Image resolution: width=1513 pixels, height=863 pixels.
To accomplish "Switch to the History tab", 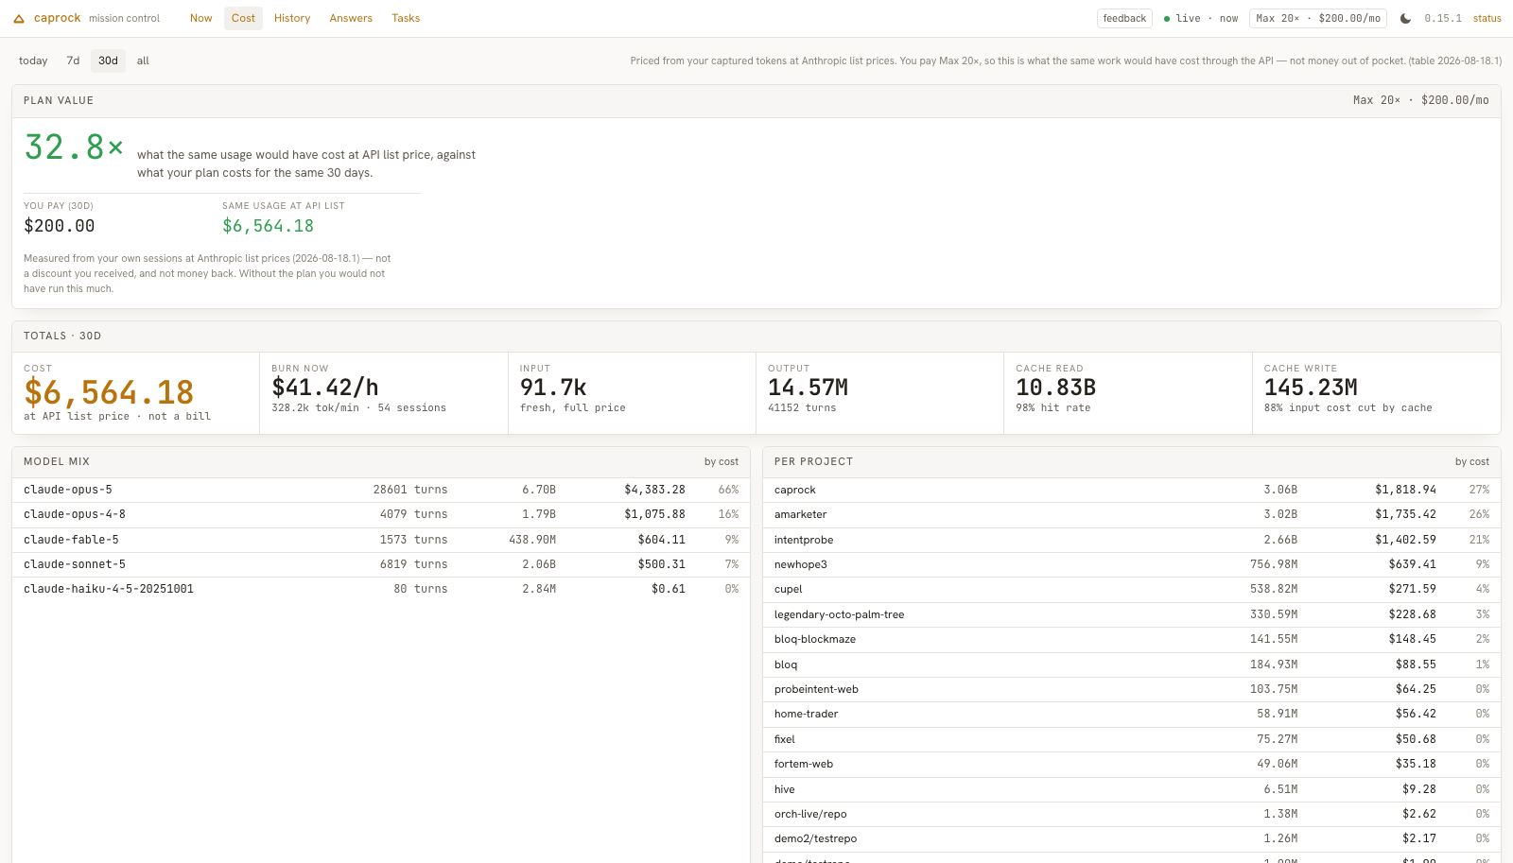I will (x=292, y=18).
